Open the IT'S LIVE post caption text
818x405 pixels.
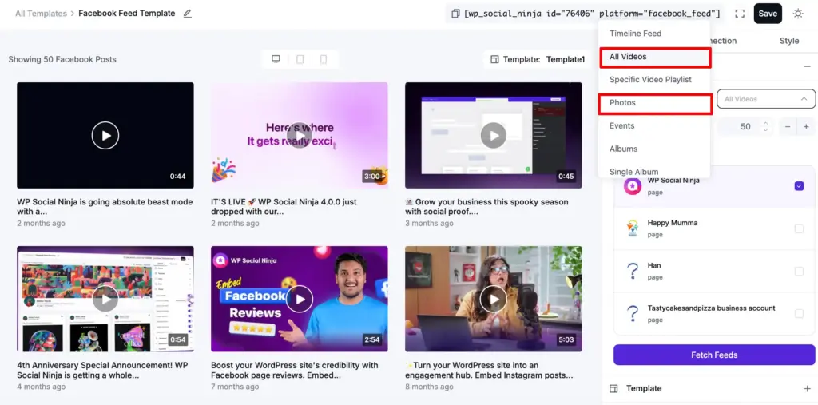282,207
